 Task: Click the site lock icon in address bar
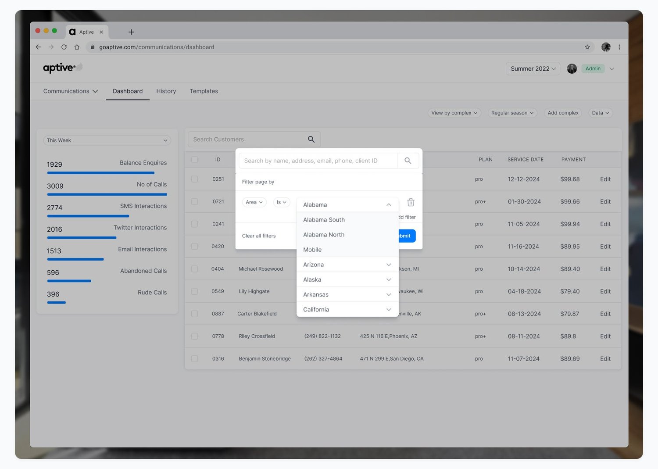[x=93, y=47]
